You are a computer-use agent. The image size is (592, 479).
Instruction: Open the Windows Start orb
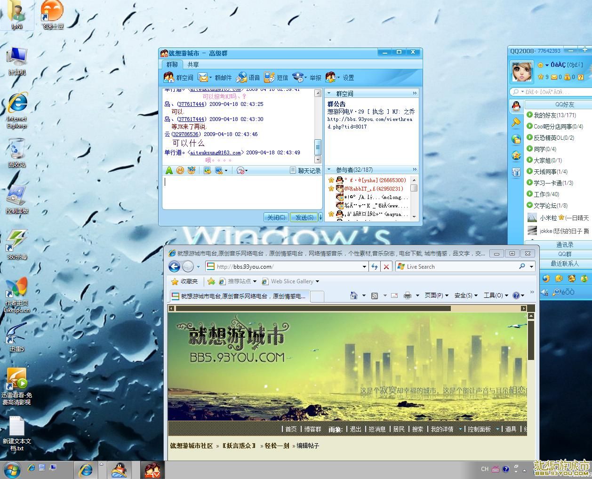(x=12, y=470)
